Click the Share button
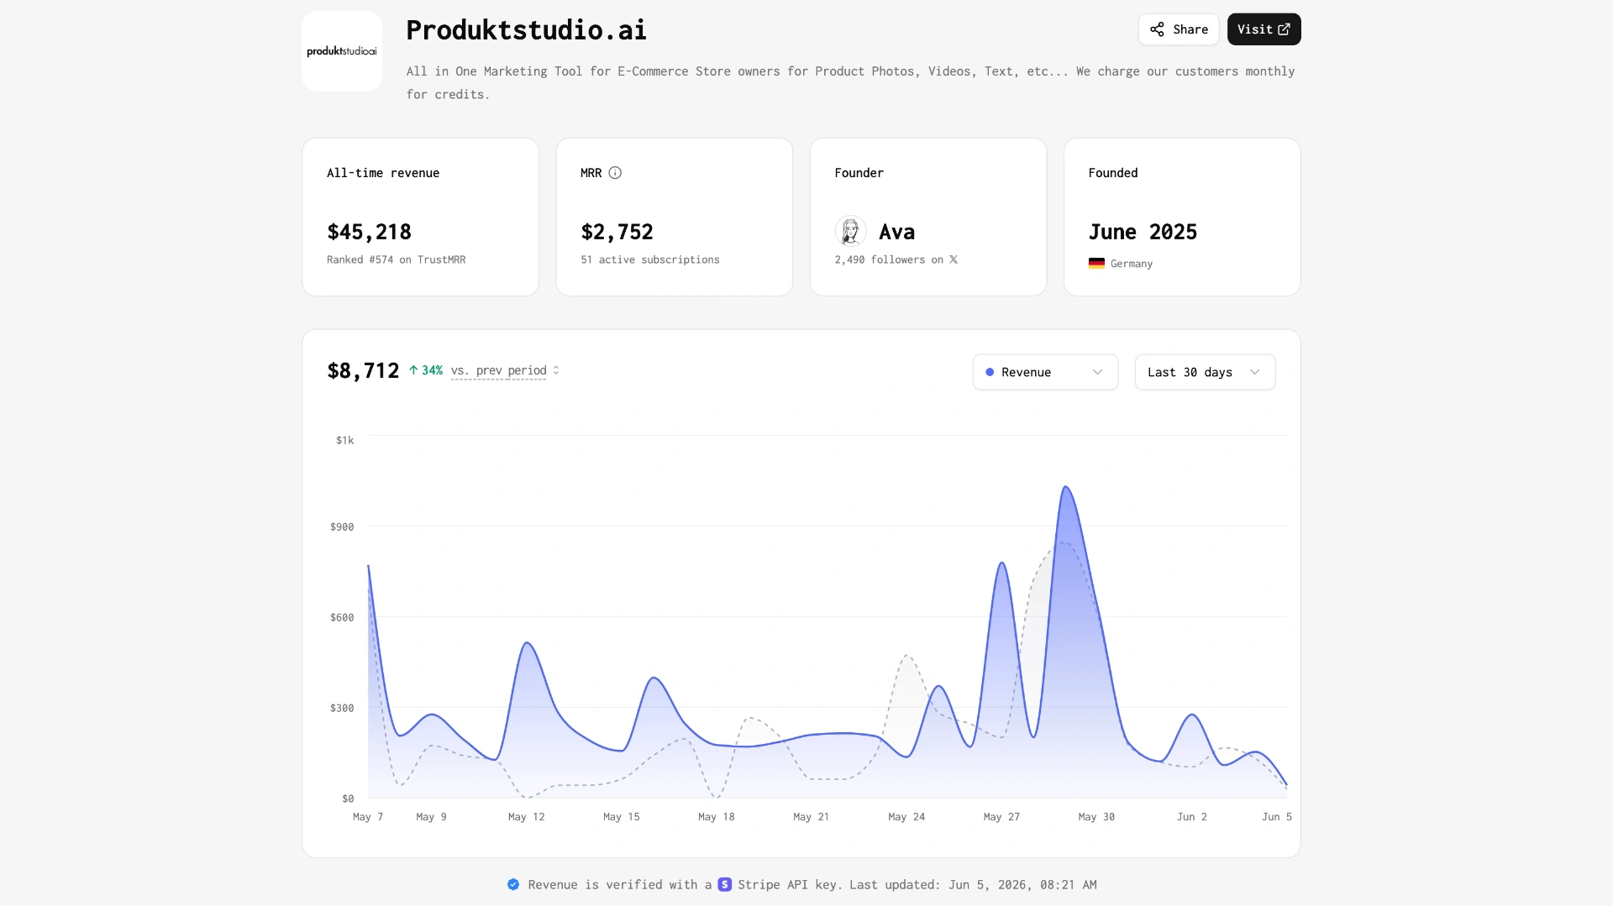Screen dimensions: 1613x906 click(x=1178, y=29)
